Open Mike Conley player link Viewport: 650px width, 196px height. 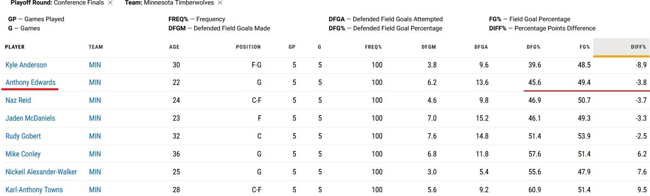[x=23, y=154]
